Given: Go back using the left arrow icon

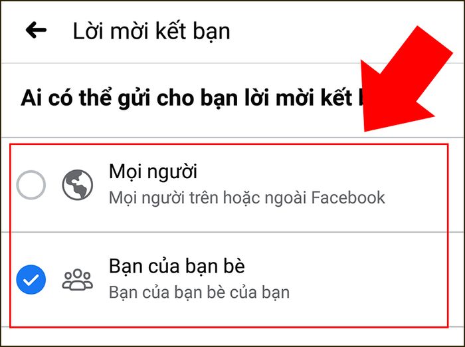Looking at the screenshot, I should [x=36, y=30].
